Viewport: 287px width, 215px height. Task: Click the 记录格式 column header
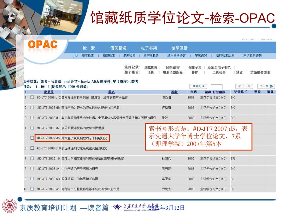coord(241,92)
